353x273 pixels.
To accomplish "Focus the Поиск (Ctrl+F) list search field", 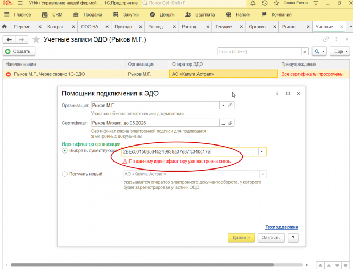I will coord(259,52).
